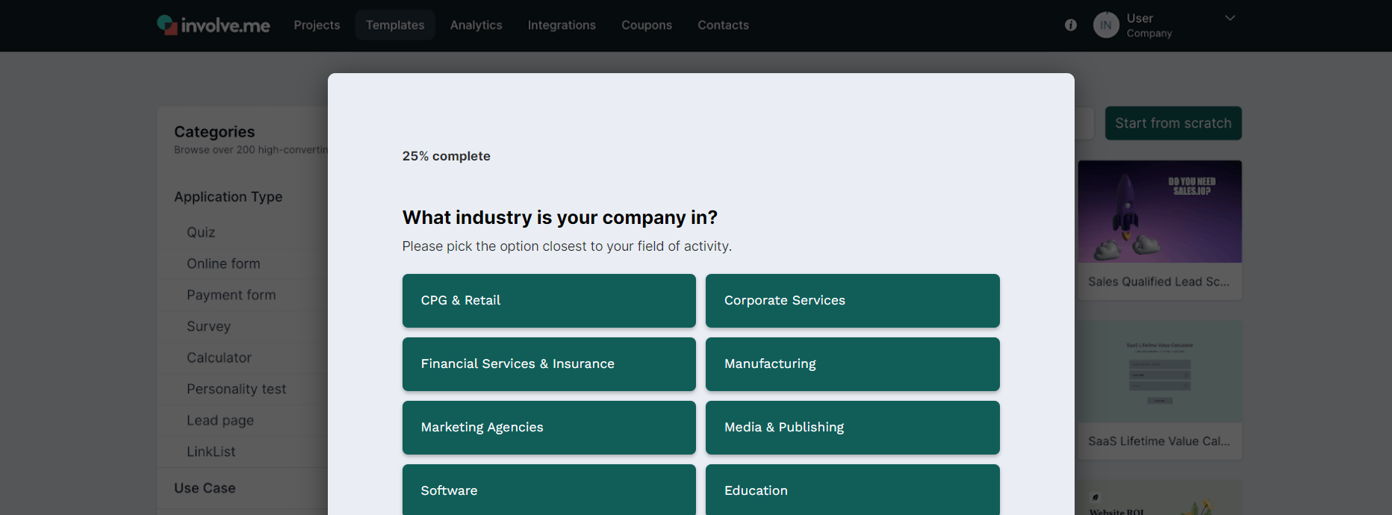Choose the Manufacturing industry
Viewport: 1392px width, 515px height.
point(852,364)
